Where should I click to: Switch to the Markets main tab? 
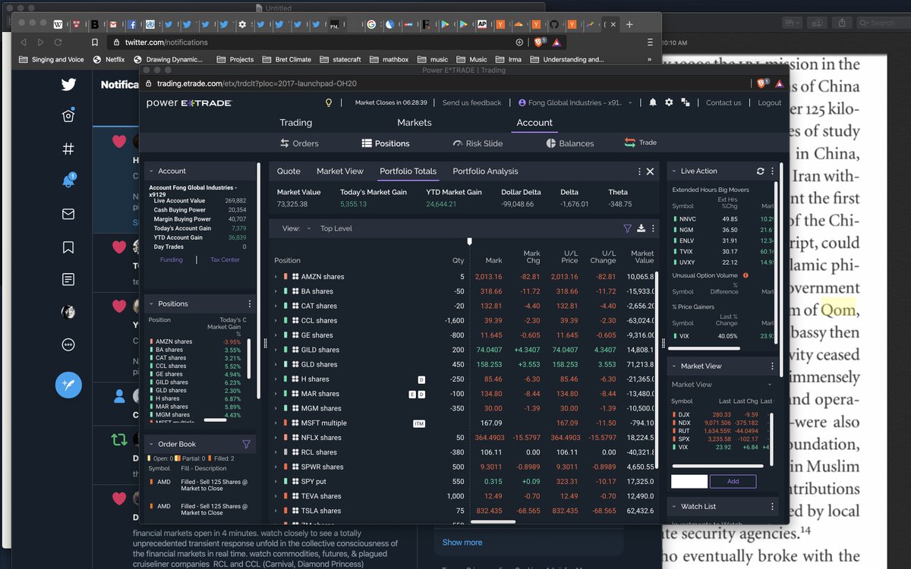[415, 122]
